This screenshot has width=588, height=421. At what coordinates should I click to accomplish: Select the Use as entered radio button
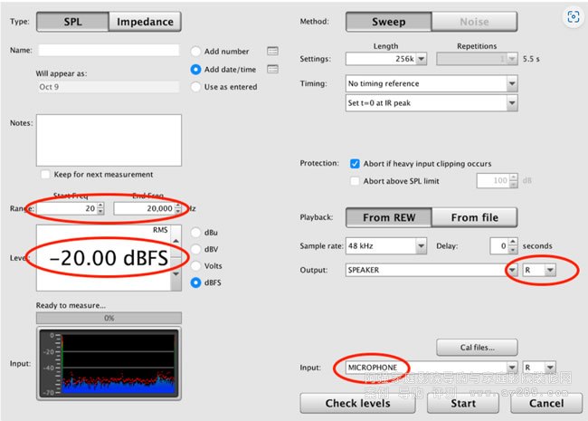pyautogui.click(x=196, y=87)
